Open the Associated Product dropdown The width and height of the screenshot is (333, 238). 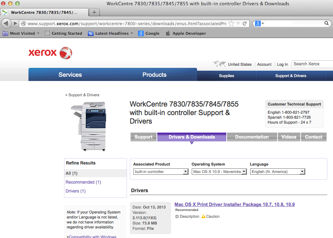click(x=161, y=172)
